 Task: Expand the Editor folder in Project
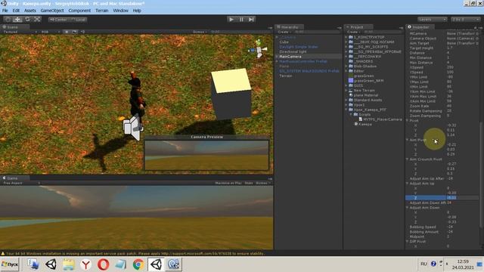346,71
